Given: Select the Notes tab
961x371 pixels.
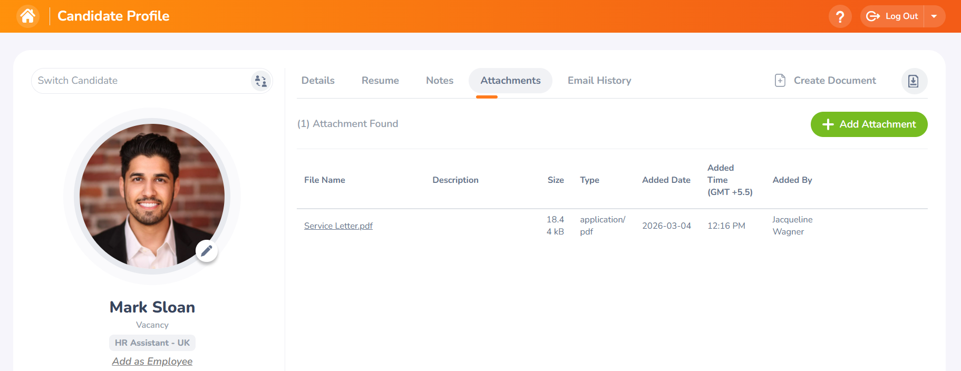Looking at the screenshot, I should pos(440,81).
